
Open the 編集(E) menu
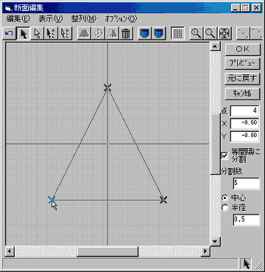(18, 18)
